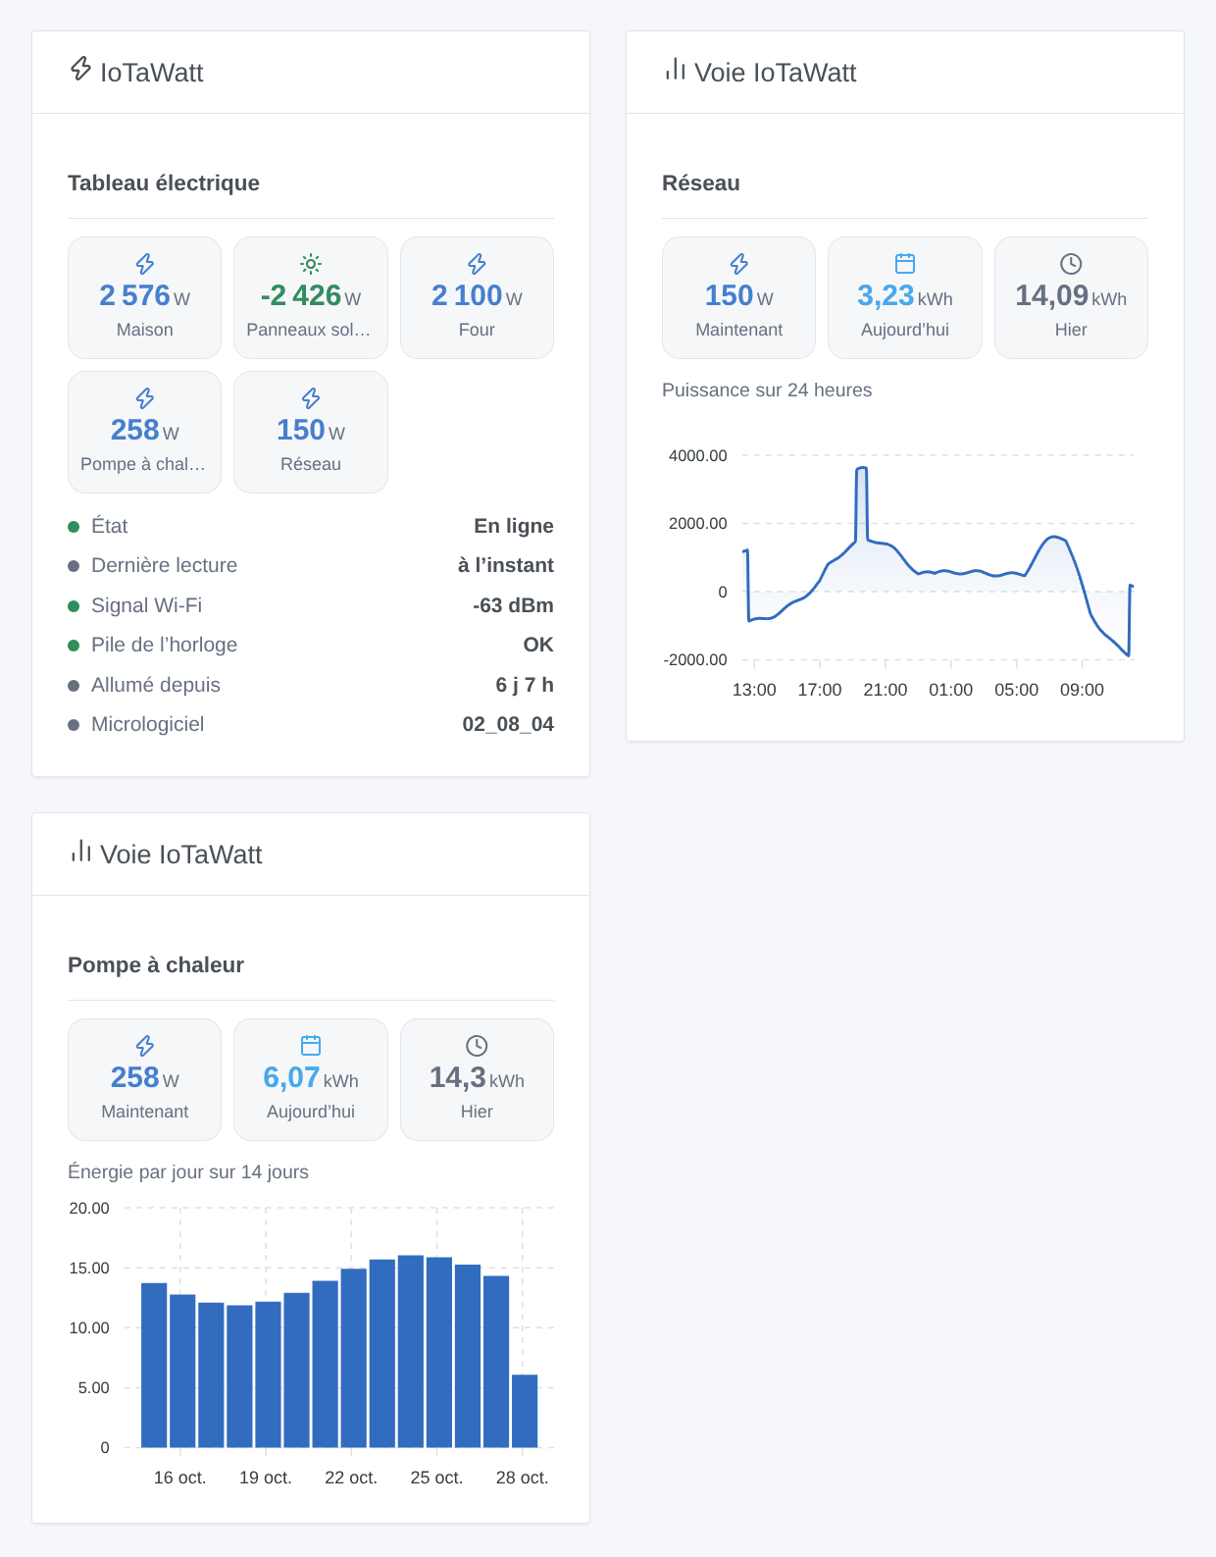Open the Maison 2 576 W tile
1216x1557 pixels.
pos(145,297)
